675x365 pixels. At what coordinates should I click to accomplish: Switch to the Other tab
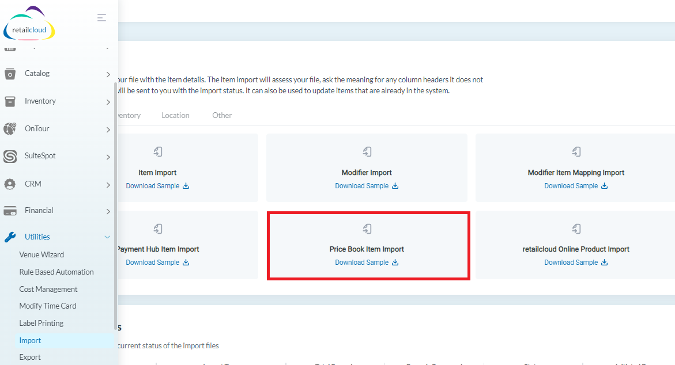click(222, 115)
